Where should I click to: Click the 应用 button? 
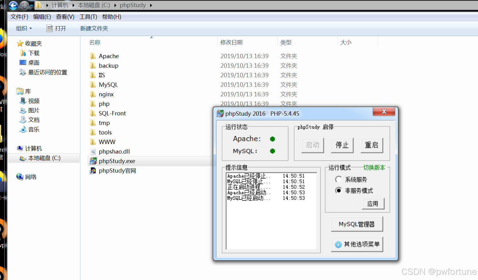[x=373, y=204]
